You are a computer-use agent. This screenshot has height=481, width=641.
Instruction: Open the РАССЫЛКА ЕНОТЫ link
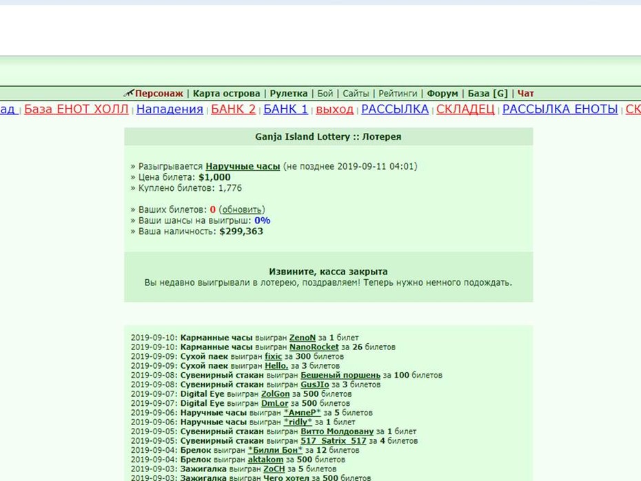pyautogui.click(x=560, y=109)
